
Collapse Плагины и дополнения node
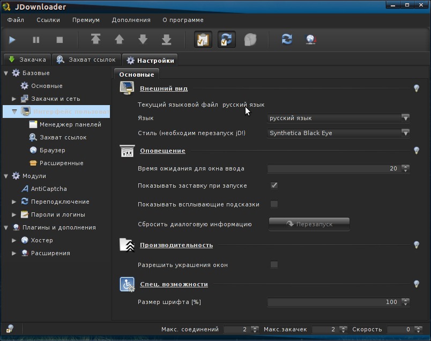(6, 227)
